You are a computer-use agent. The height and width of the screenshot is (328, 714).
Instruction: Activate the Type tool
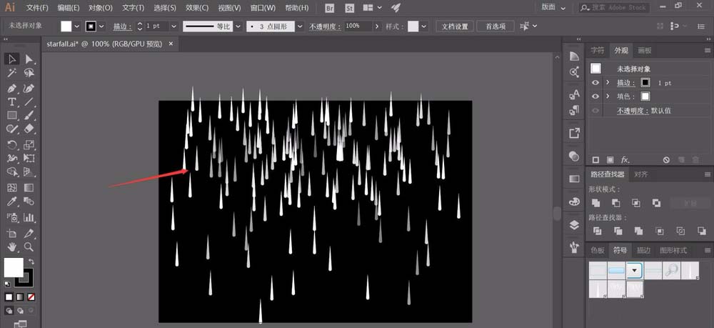pos(12,101)
